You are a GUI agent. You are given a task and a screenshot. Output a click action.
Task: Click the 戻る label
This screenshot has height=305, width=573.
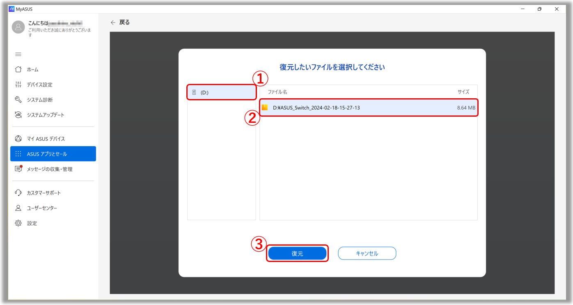click(124, 23)
